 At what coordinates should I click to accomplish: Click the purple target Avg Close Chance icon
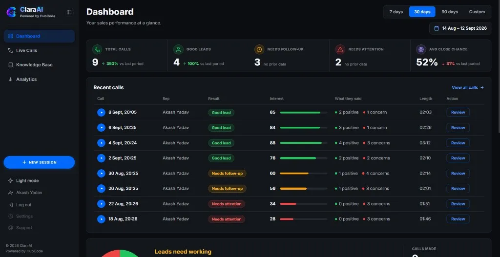tap(421, 49)
